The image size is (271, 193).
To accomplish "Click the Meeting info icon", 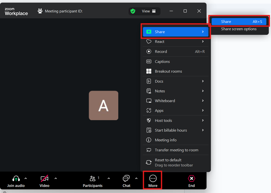I will pyautogui.click(x=149, y=140).
